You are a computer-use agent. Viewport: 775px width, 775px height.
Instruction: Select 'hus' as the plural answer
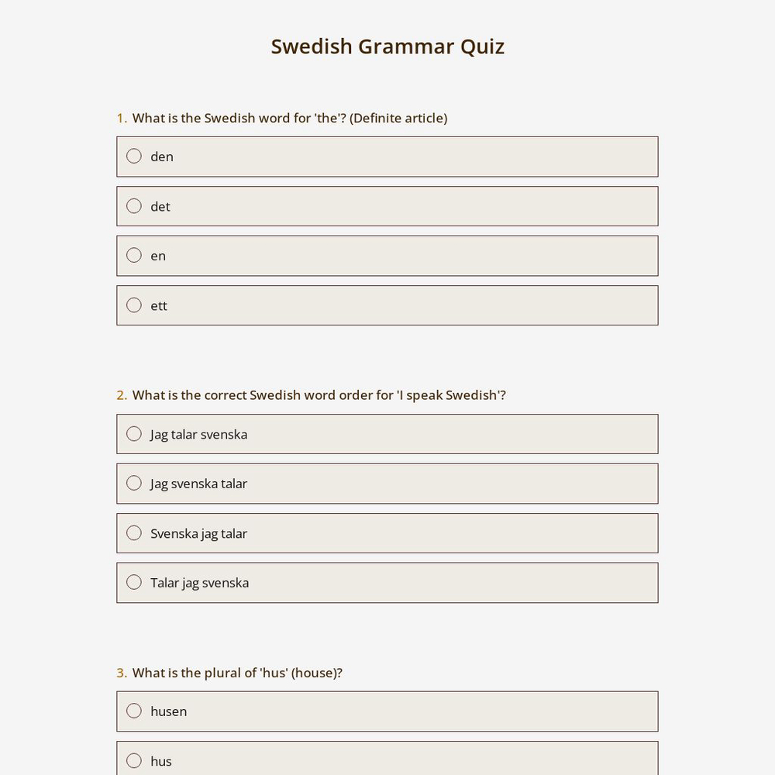134,760
